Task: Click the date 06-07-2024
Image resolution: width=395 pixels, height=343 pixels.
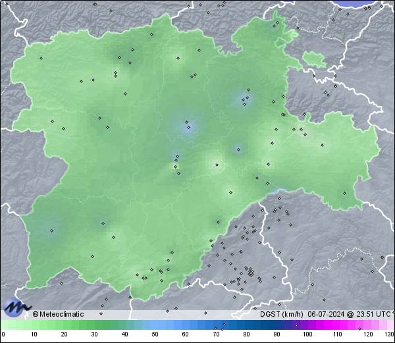Action: 326,314
